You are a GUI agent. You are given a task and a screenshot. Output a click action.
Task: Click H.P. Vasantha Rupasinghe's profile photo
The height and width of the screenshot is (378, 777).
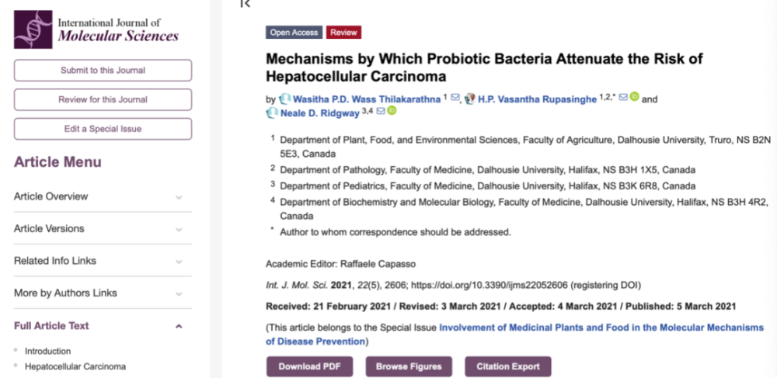[x=469, y=99]
